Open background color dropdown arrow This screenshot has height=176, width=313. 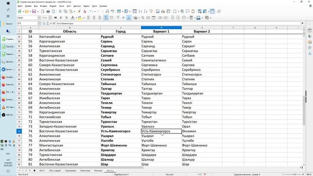[84, 18]
